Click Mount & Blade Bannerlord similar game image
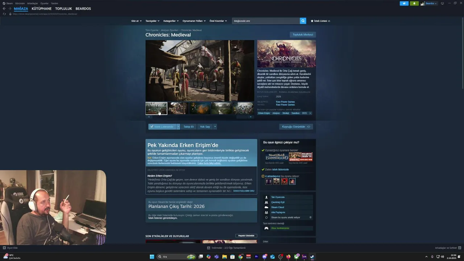 pos(277,157)
